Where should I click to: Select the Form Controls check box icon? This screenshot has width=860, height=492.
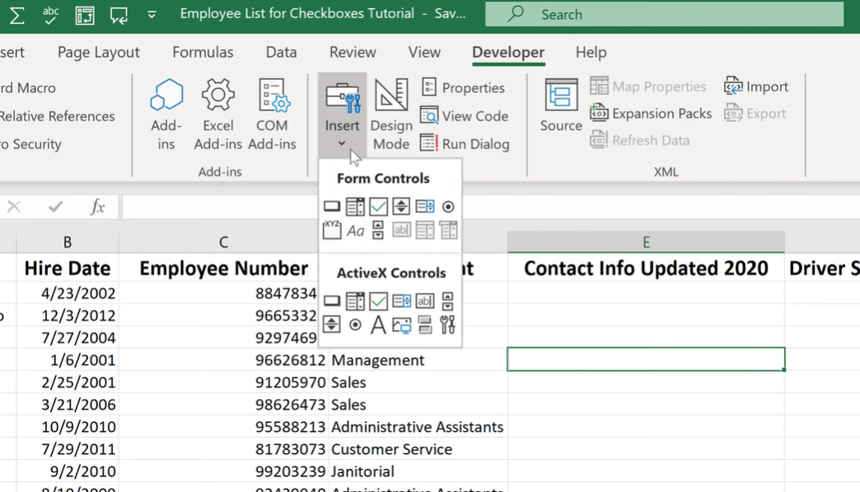(378, 207)
